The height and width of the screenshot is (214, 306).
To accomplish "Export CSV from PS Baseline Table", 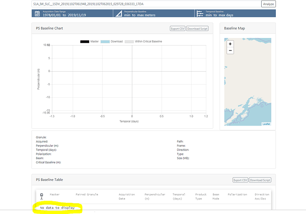I will point(240,180).
